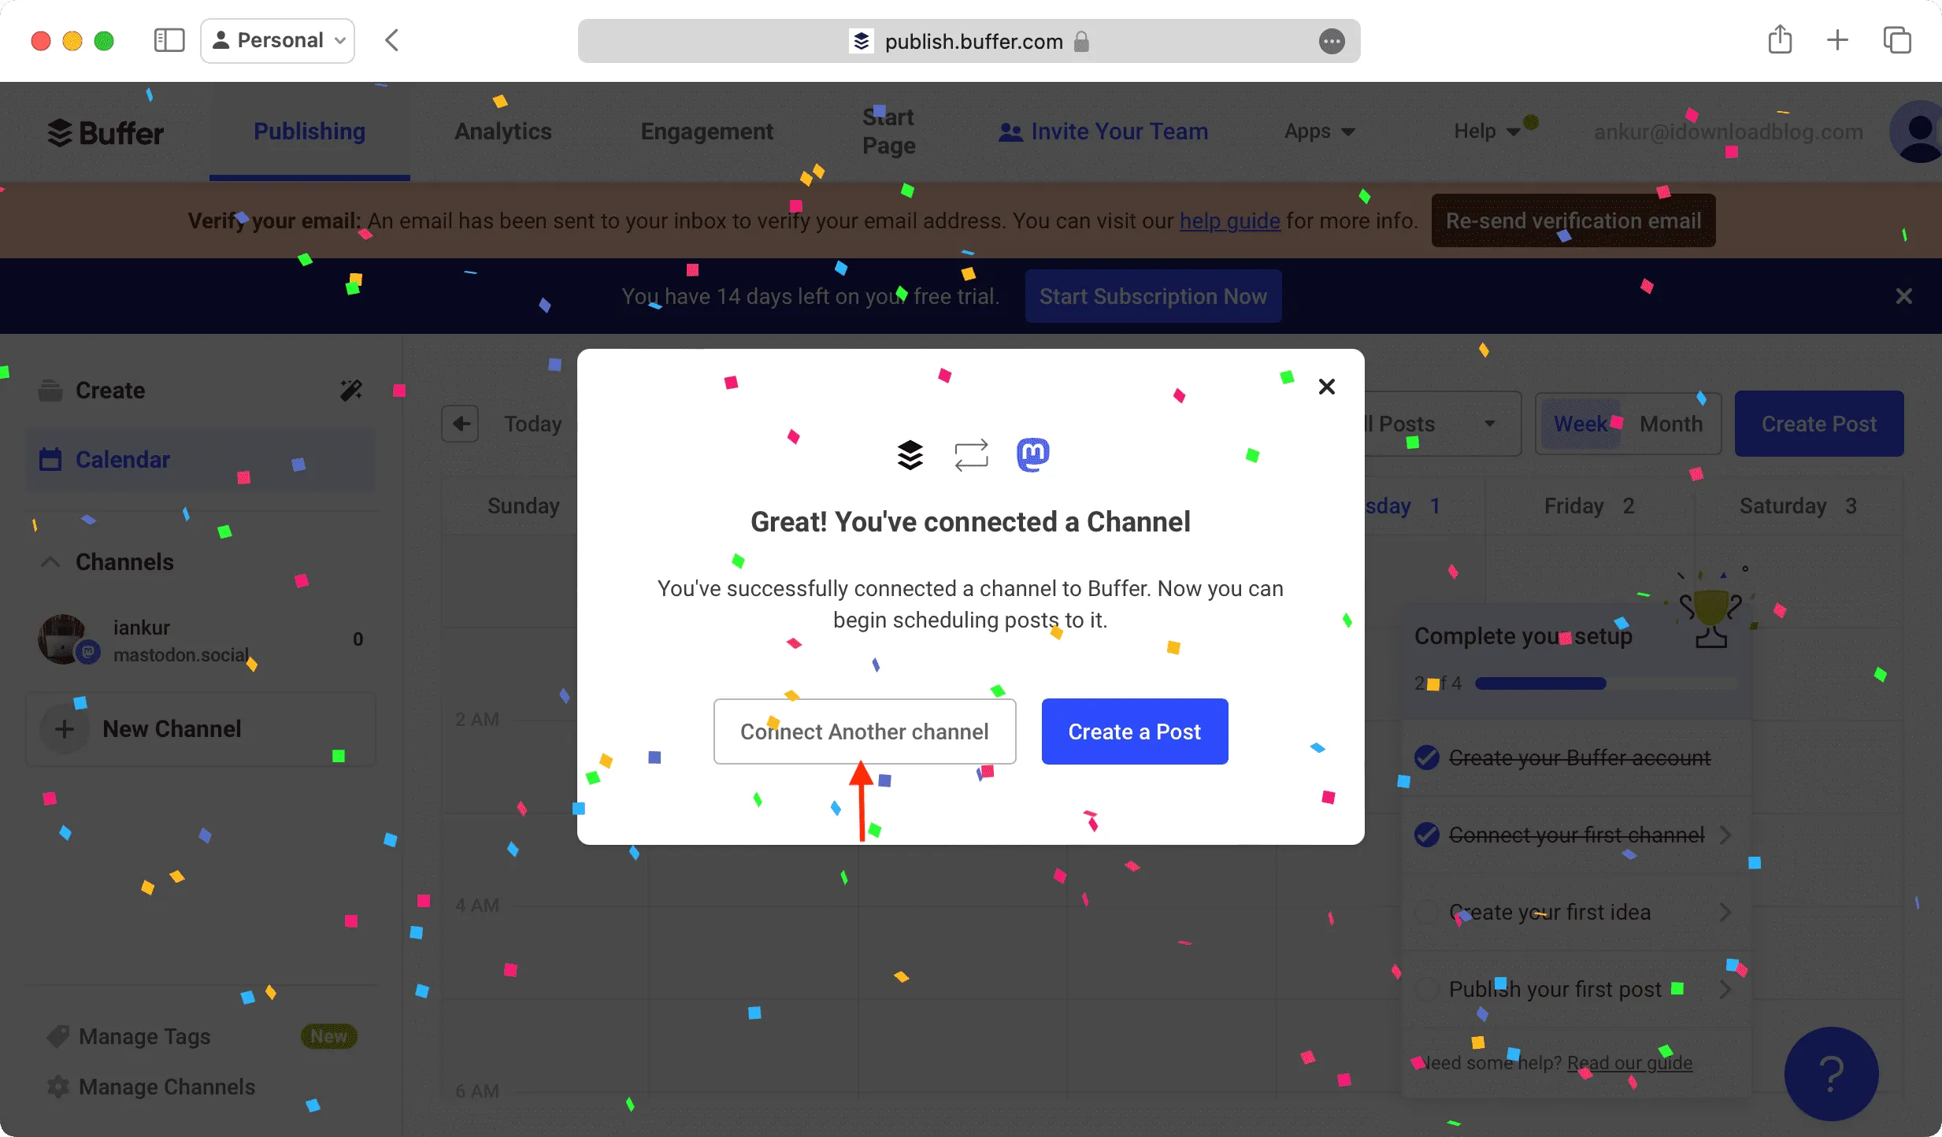Open the help question mark bubble
This screenshot has height=1137, width=1942.
coord(1832,1074)
